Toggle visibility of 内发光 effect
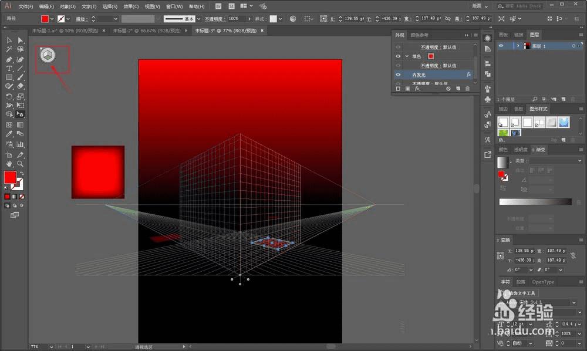The height and width of the screenshot is (351, 587). [x=398, y=75]
